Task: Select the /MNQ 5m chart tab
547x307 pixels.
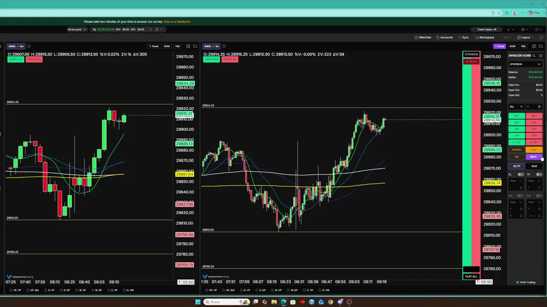Action: 16,46
